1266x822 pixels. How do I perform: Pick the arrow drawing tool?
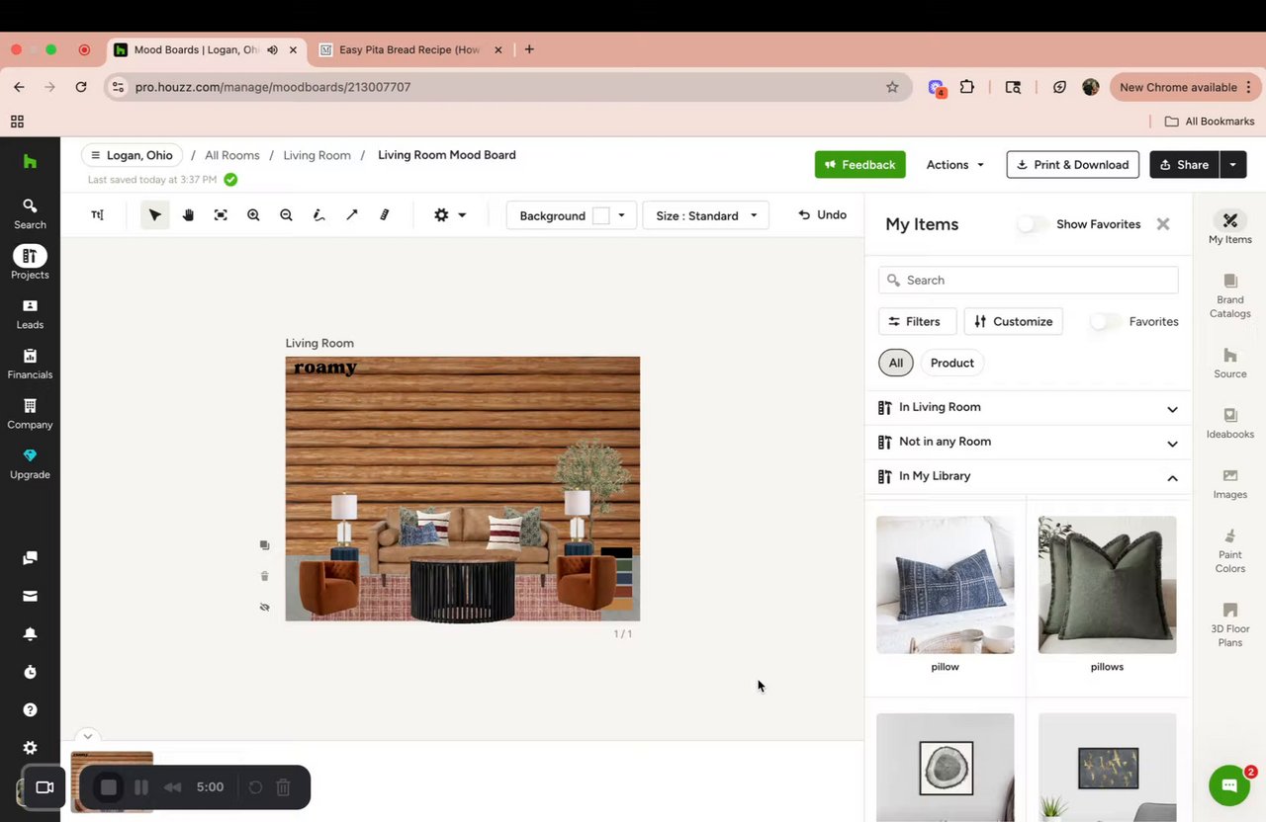[351, 215]
